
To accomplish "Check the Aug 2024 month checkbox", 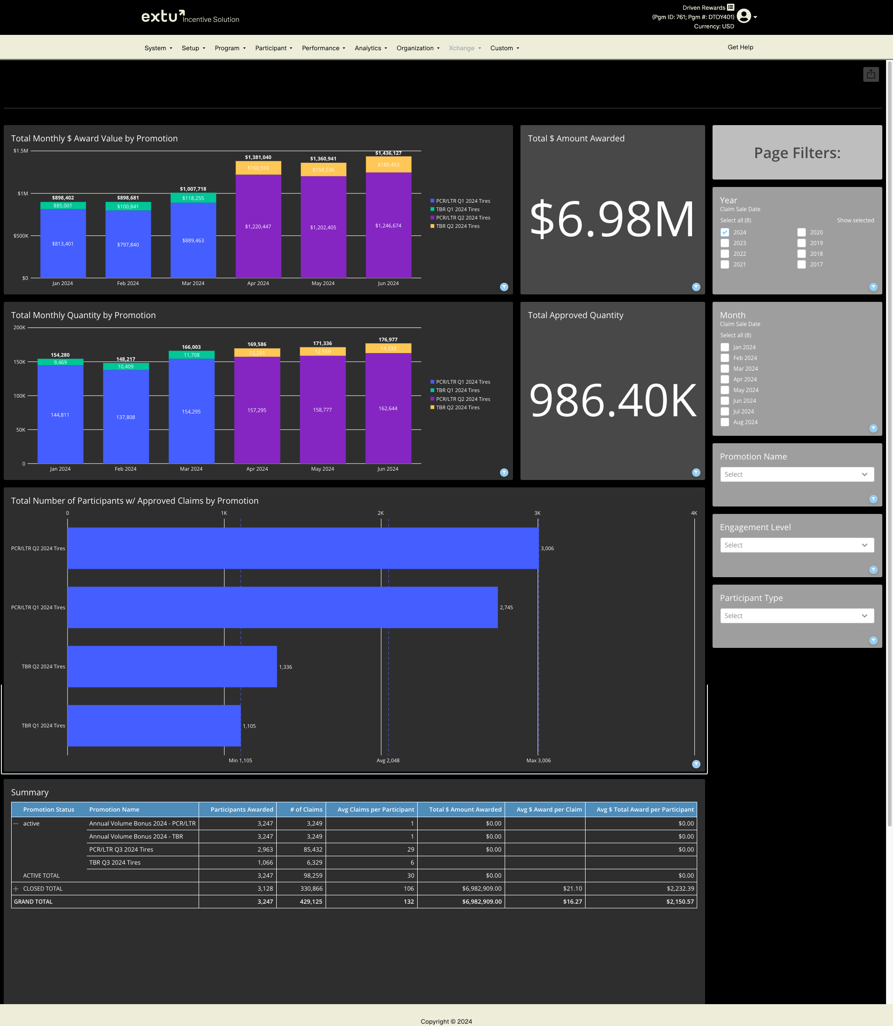I will click(x=725, y=422).
